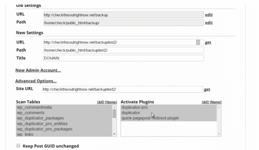
Task: Get the New Settings URL
Action: point(208,42)
